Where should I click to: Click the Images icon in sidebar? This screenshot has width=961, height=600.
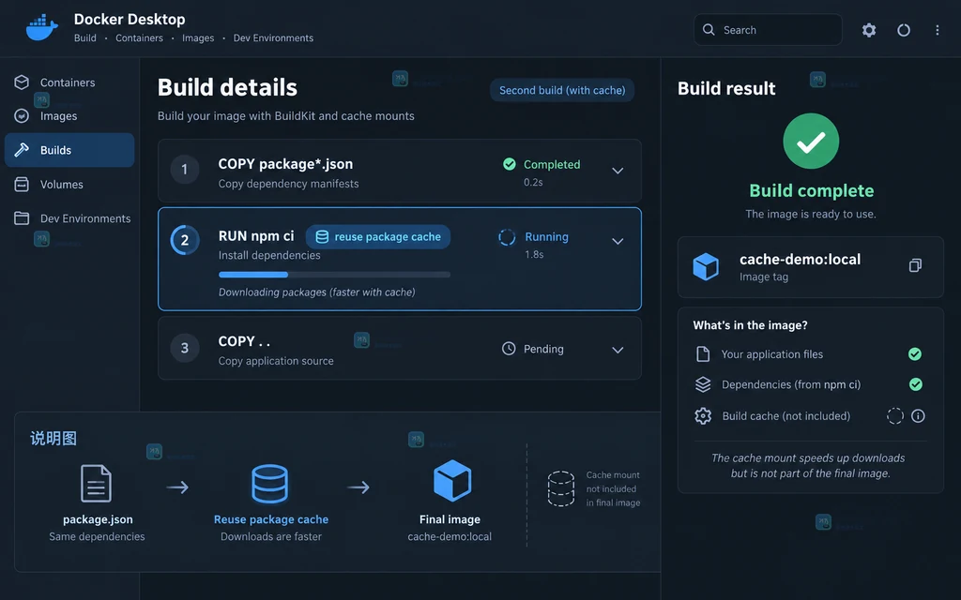[x=22, y=115]
